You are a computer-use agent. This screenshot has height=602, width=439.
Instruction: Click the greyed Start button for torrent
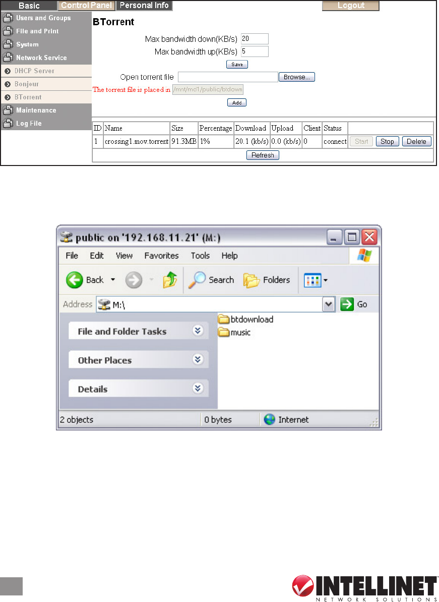(361, 141)
